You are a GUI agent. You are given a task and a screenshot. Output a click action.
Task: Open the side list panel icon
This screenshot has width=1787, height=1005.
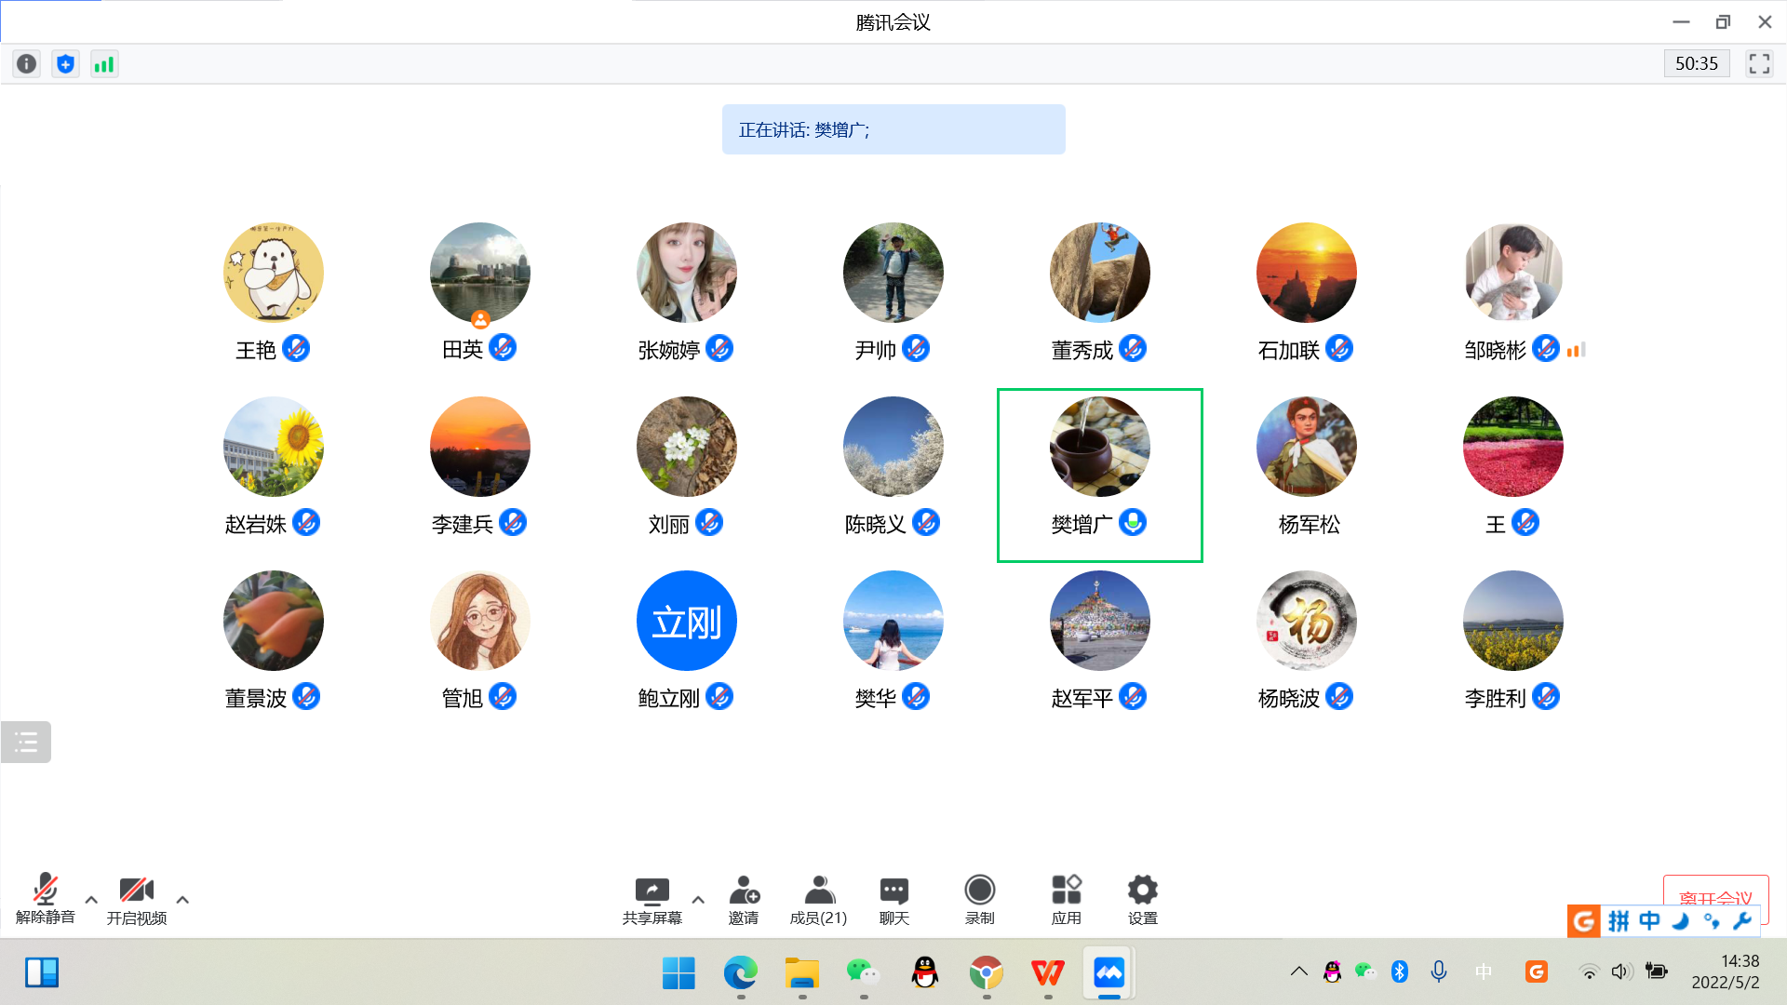click(26, 742)
